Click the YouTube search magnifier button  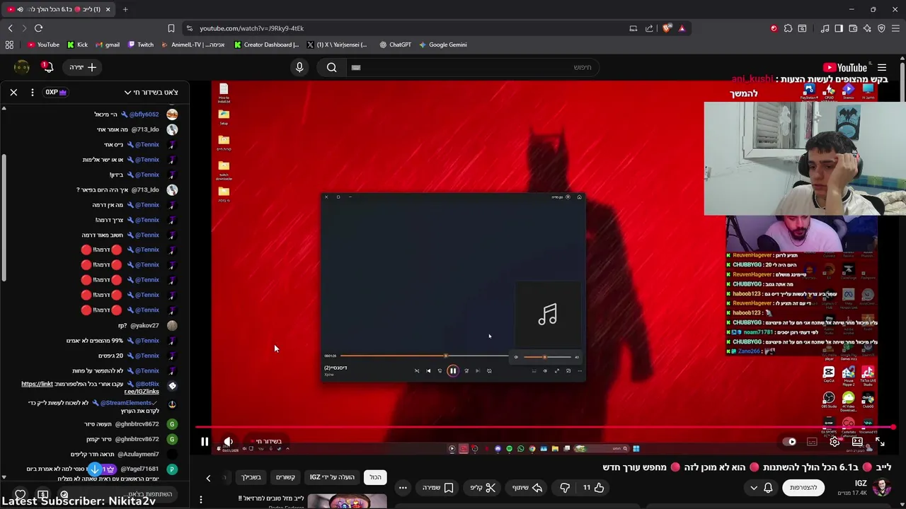click(331, 67)
